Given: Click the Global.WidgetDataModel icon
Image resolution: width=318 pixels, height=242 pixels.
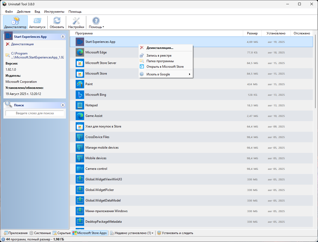Looking at the screenshot, I should click(x=80, y=200).
